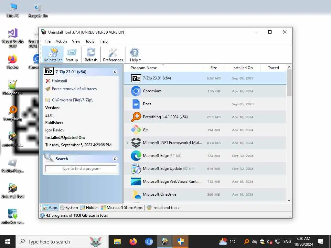Select the Git icon in the list

[136, 130]
